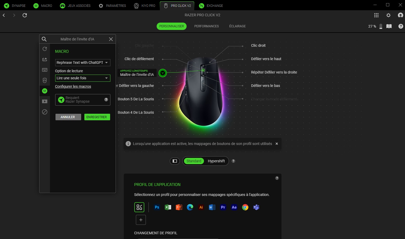Go back with the left arrow

[x=4, y=15]
